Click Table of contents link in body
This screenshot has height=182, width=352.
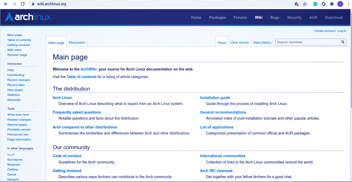(x=82, y=77)
